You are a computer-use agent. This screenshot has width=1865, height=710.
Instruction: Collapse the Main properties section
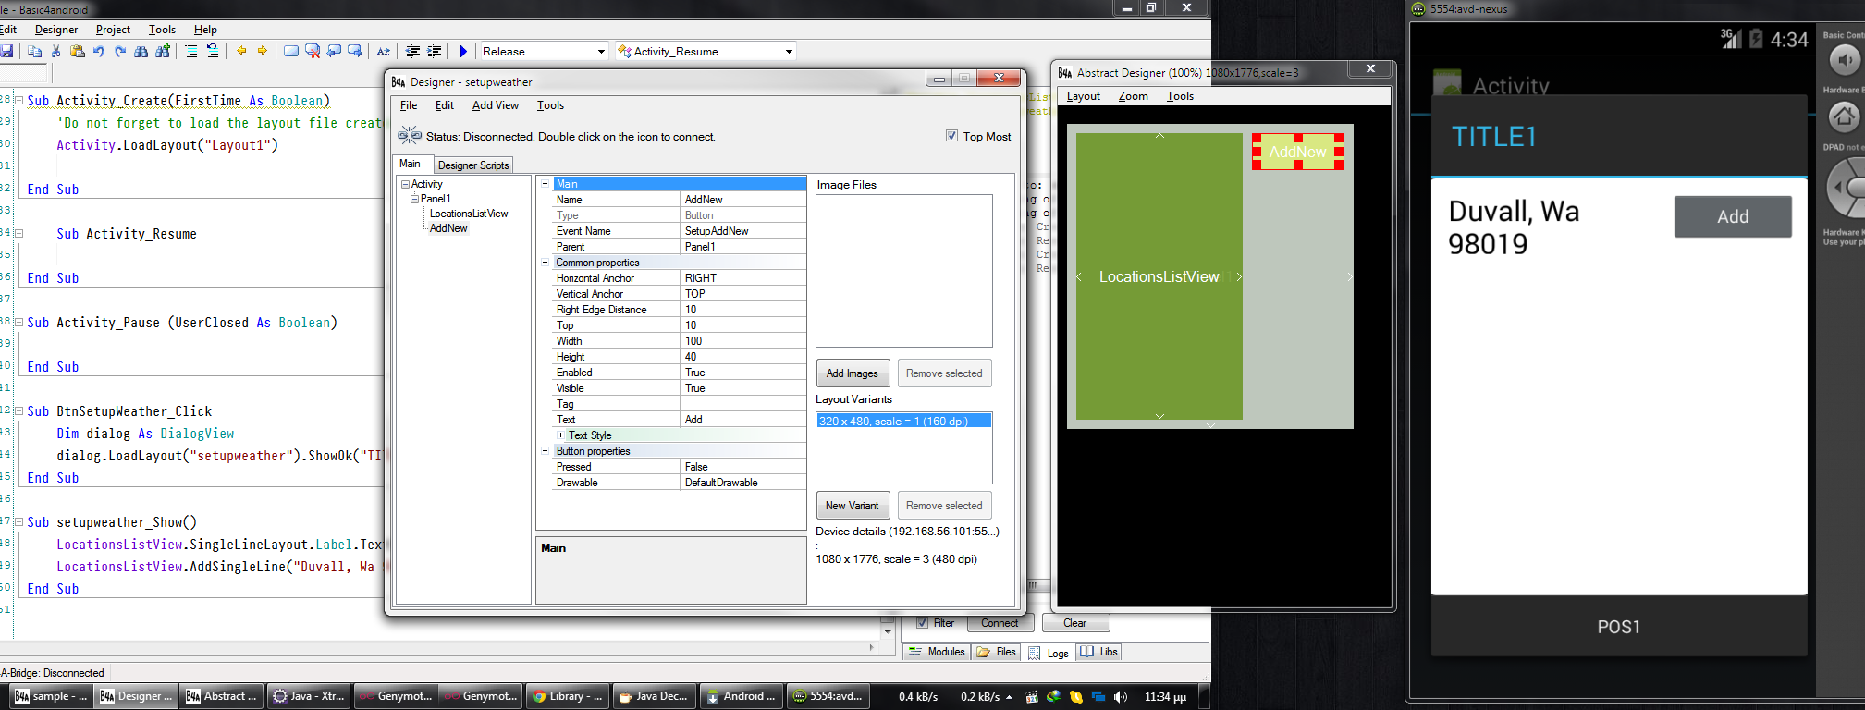pos(546,184)
